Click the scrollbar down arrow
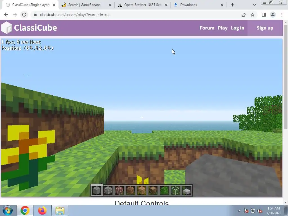 (285, 202)
